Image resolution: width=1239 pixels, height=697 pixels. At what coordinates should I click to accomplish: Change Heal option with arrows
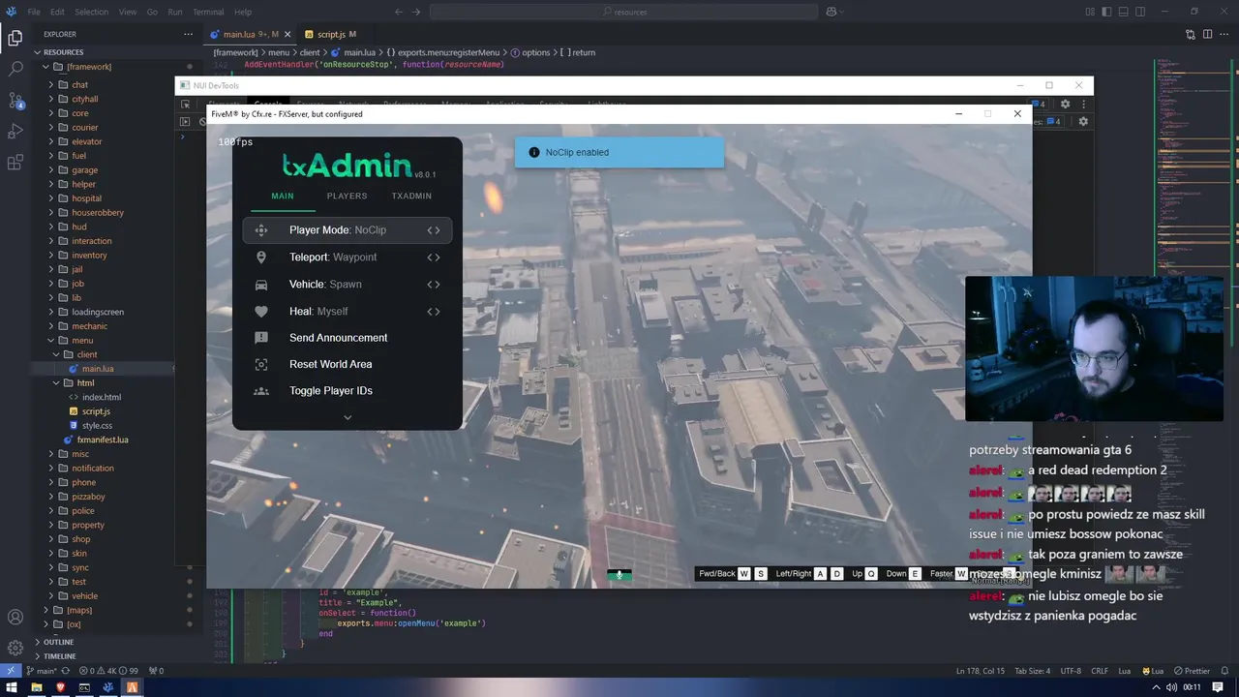[x=434, y=312]
